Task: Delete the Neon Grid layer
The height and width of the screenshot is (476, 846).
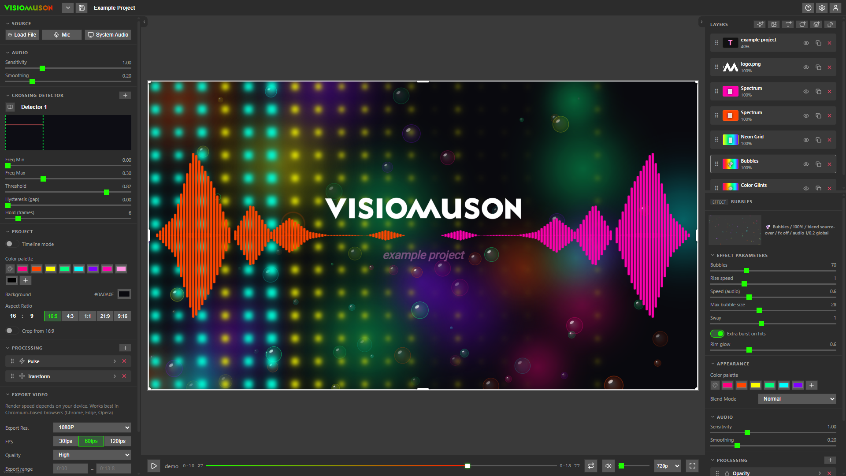Action: pyautogui.click(x=829, y=140)
